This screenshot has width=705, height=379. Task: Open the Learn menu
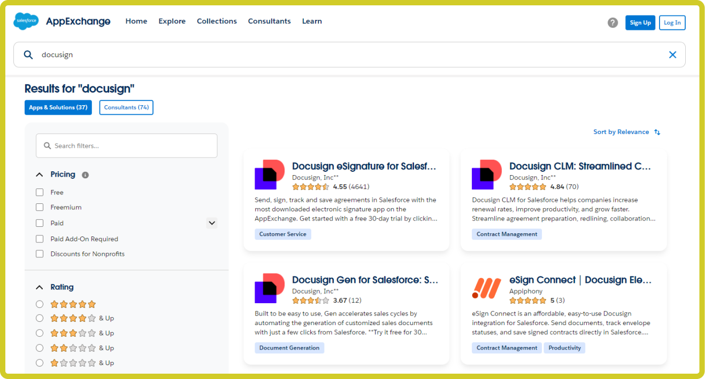[x=312, y=21]
